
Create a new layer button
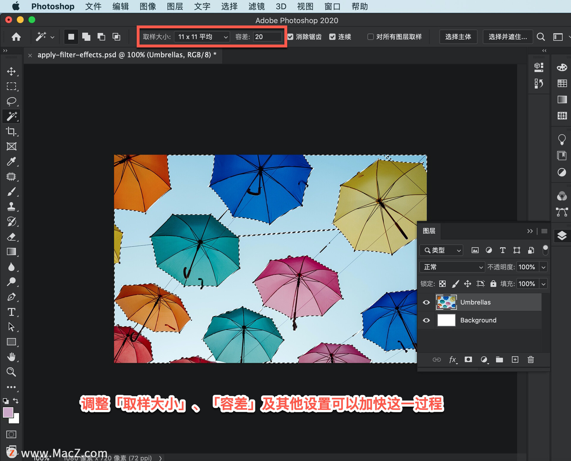[x=515, y=360]
